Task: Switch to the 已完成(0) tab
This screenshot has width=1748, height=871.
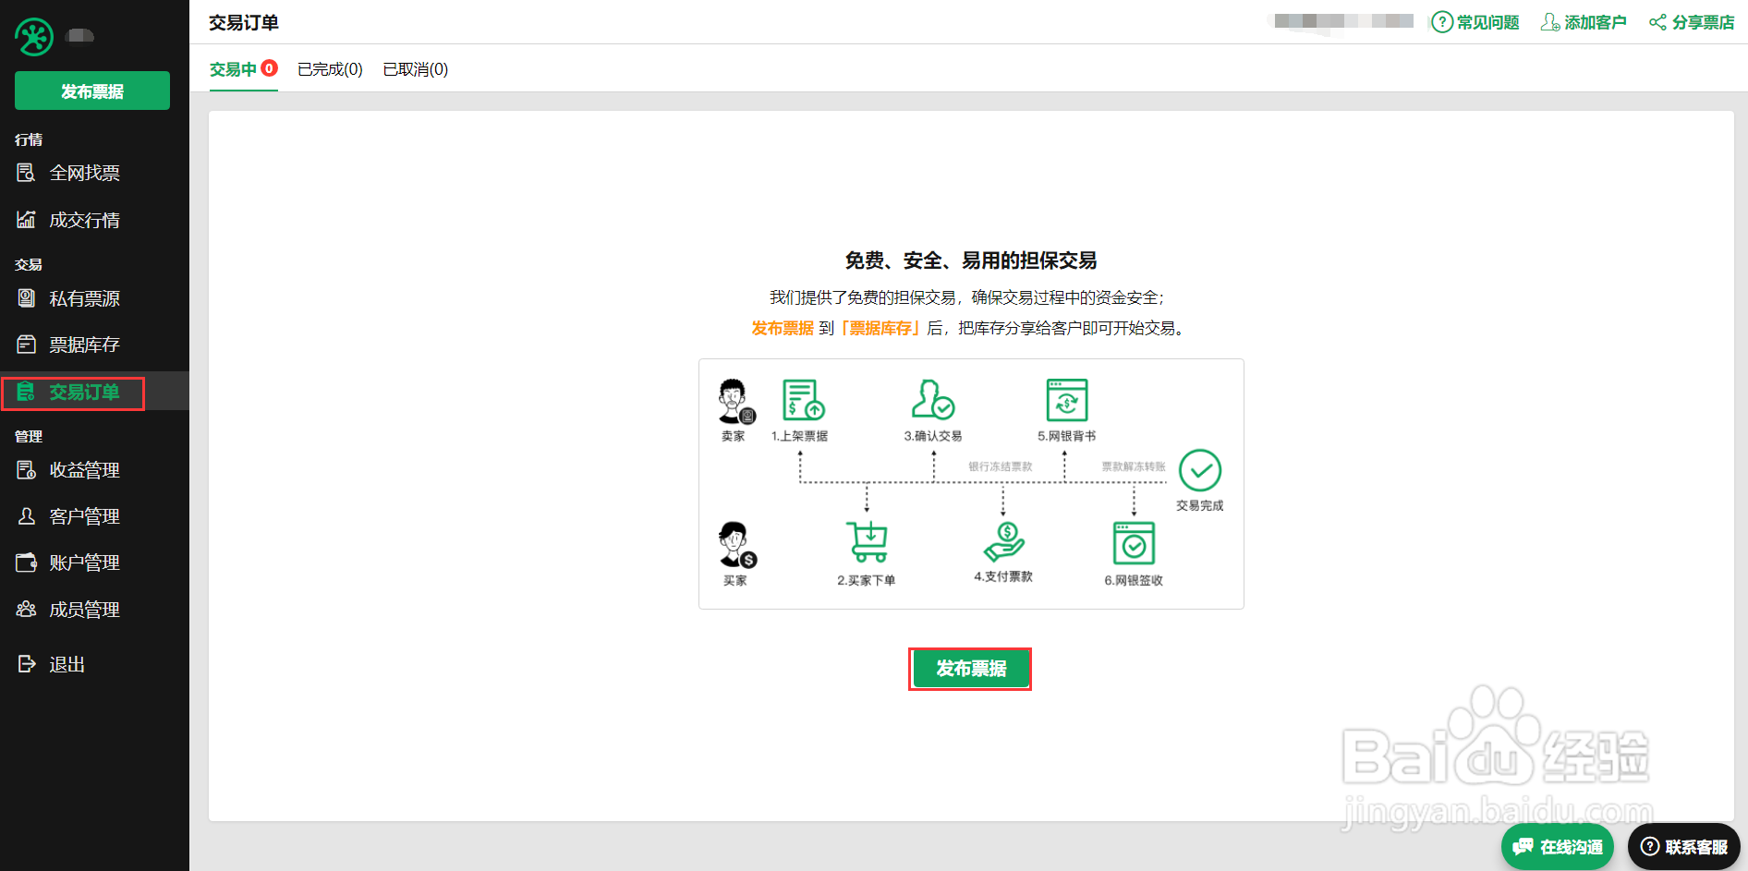Action: (330, 69)
